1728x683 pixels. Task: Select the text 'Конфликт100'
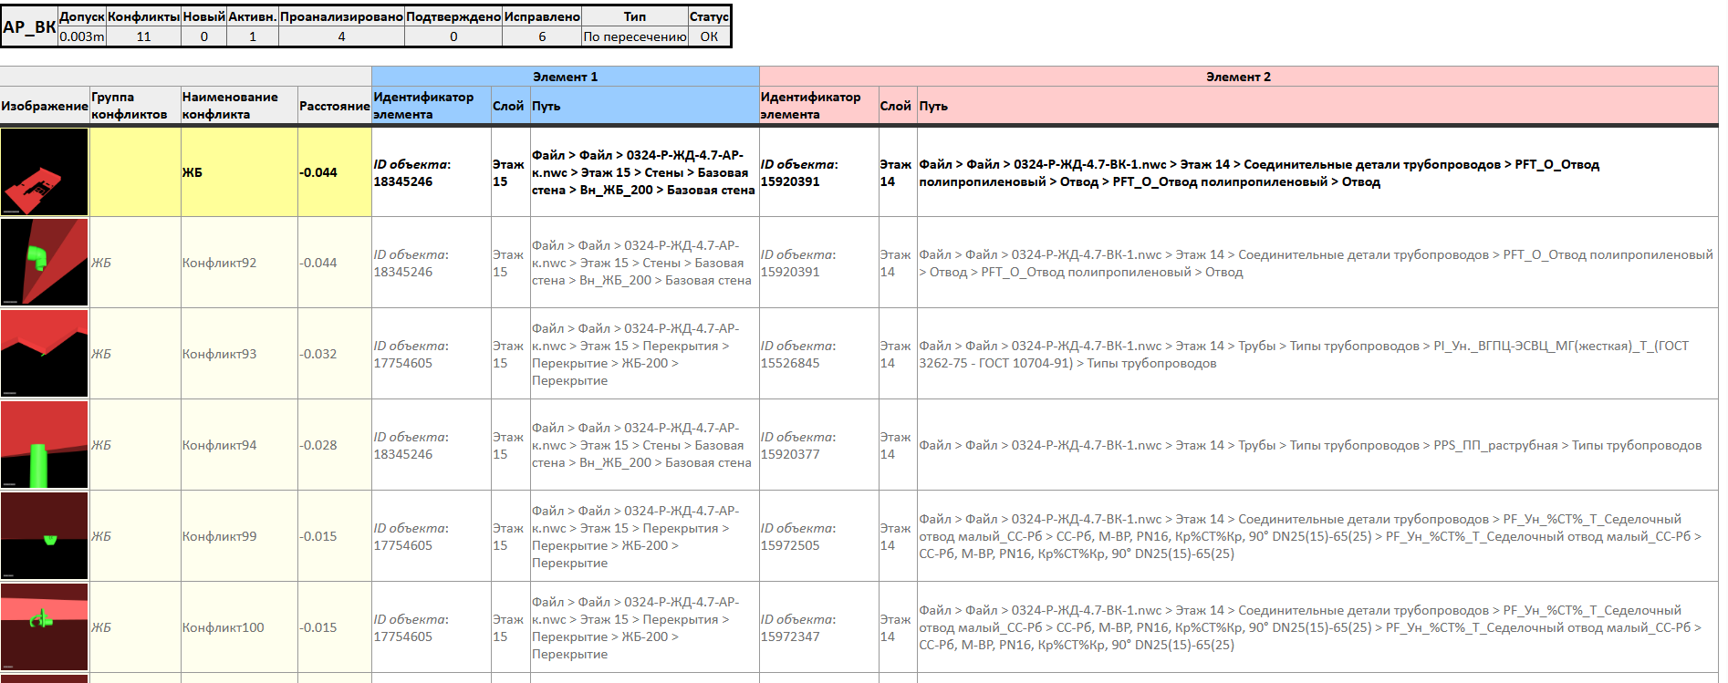(223, 627)
